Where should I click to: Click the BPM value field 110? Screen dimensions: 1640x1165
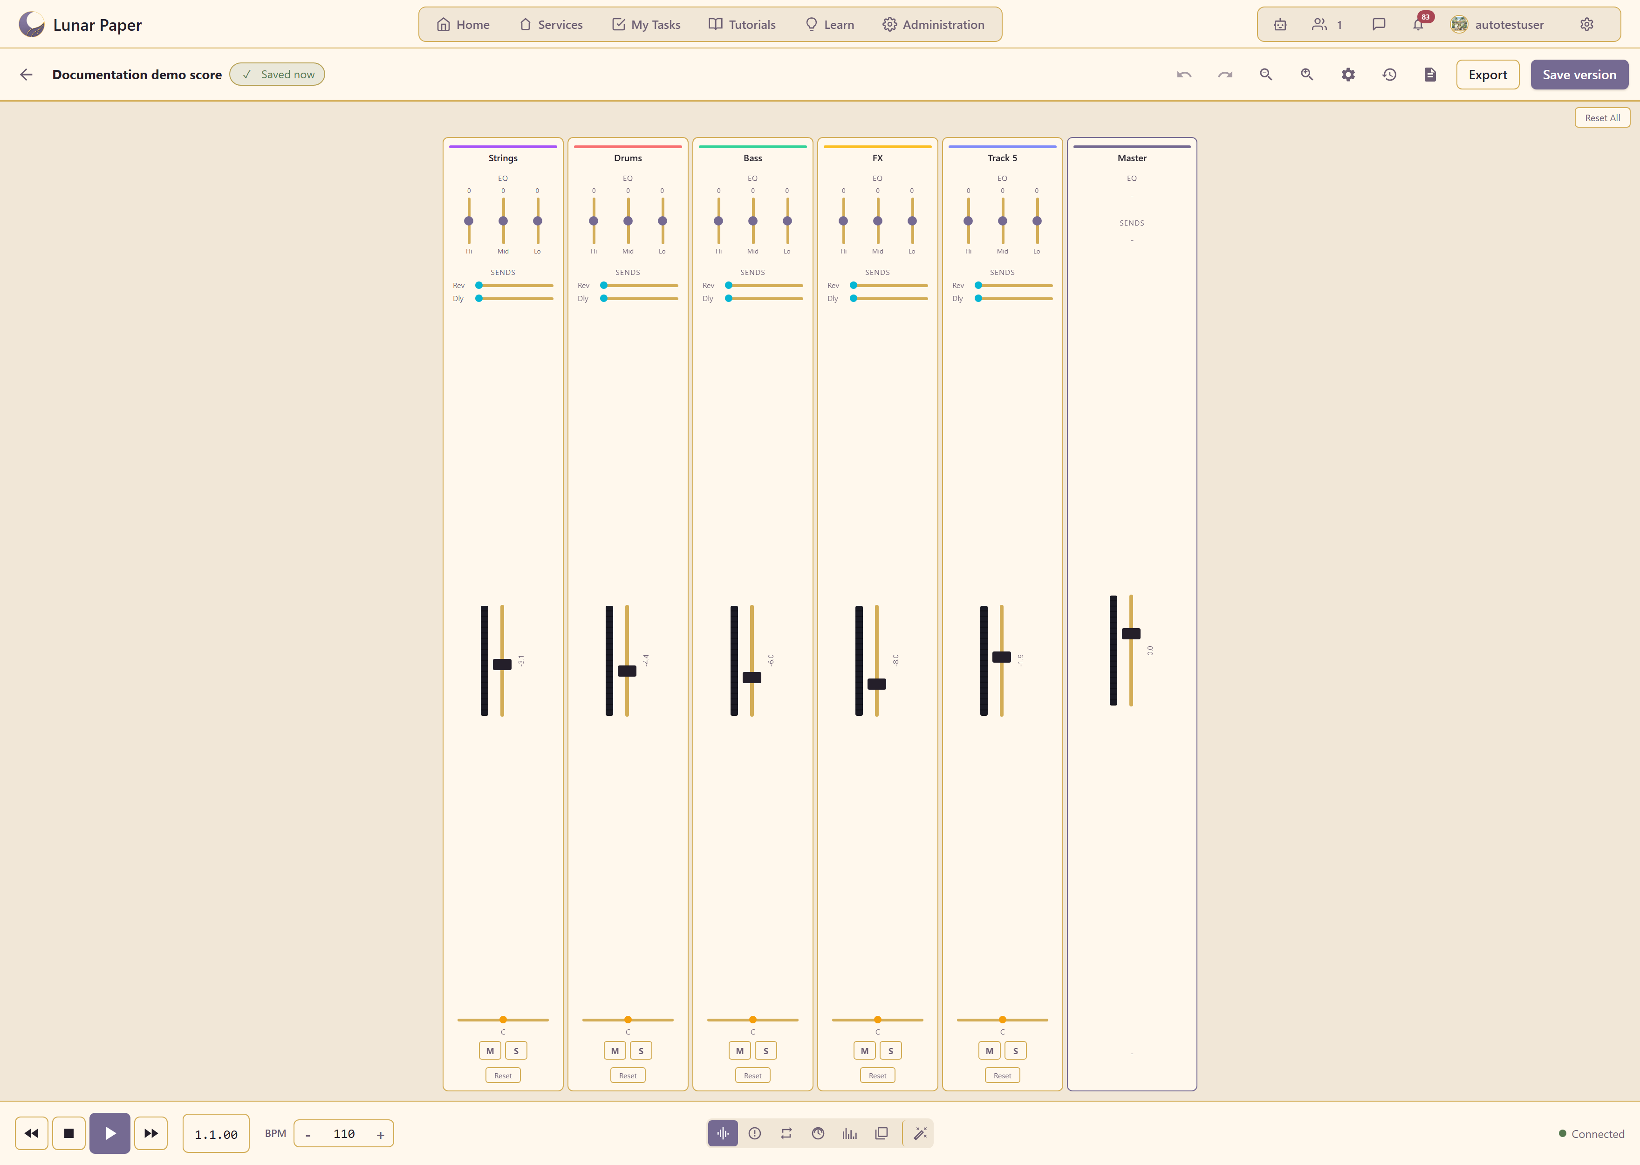click(344, 1134)
